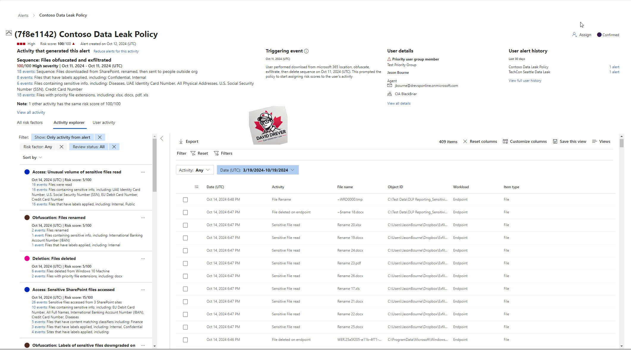Sort by the File name column header
Viewport: 631px width, 350px height.
[345, 187]
